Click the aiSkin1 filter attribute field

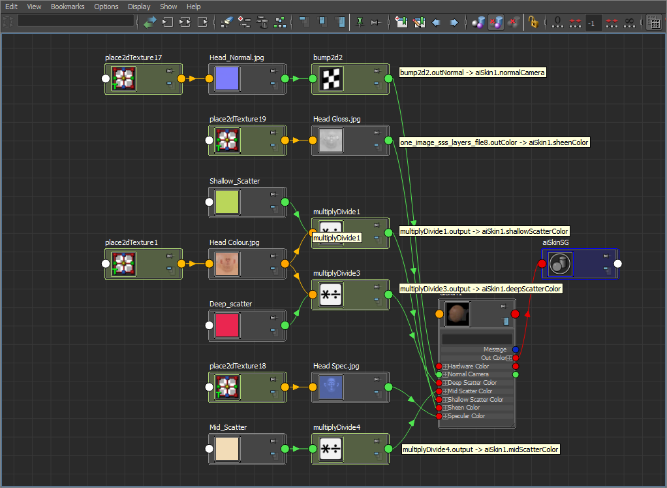pyautogui.click(x=476, y=340)
